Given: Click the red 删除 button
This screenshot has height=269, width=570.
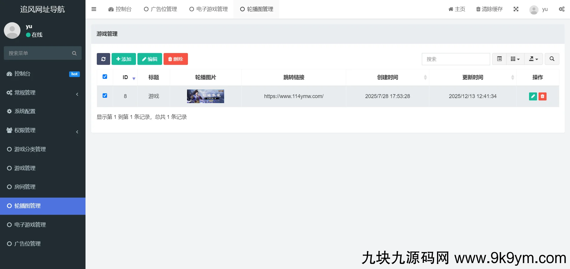Looking at the screenshot, I should tap(175, 59).
